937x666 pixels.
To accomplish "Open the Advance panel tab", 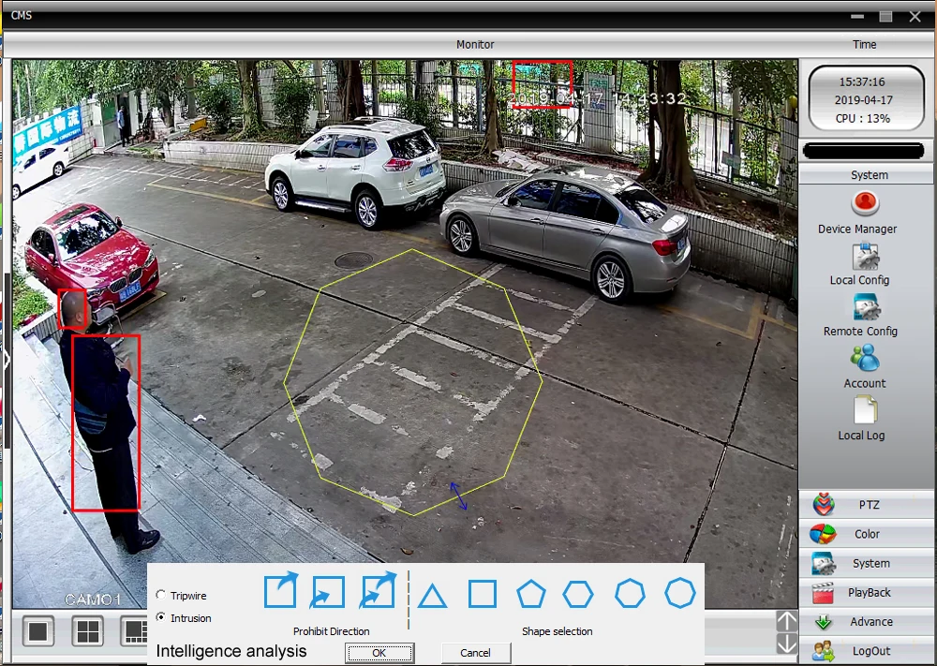I will click(868, 622).
